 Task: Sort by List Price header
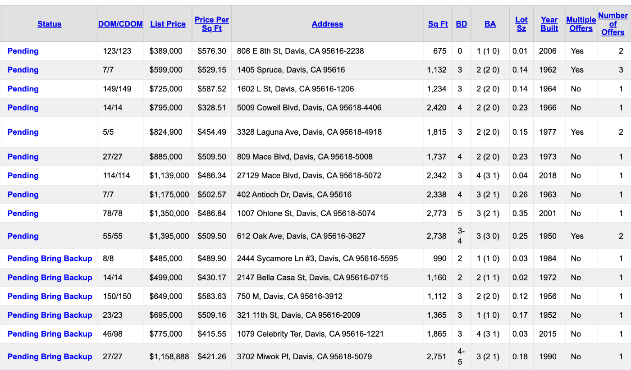(168, 24)
